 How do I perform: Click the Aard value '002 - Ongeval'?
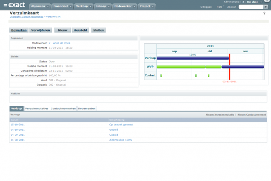tap(57, 80)
